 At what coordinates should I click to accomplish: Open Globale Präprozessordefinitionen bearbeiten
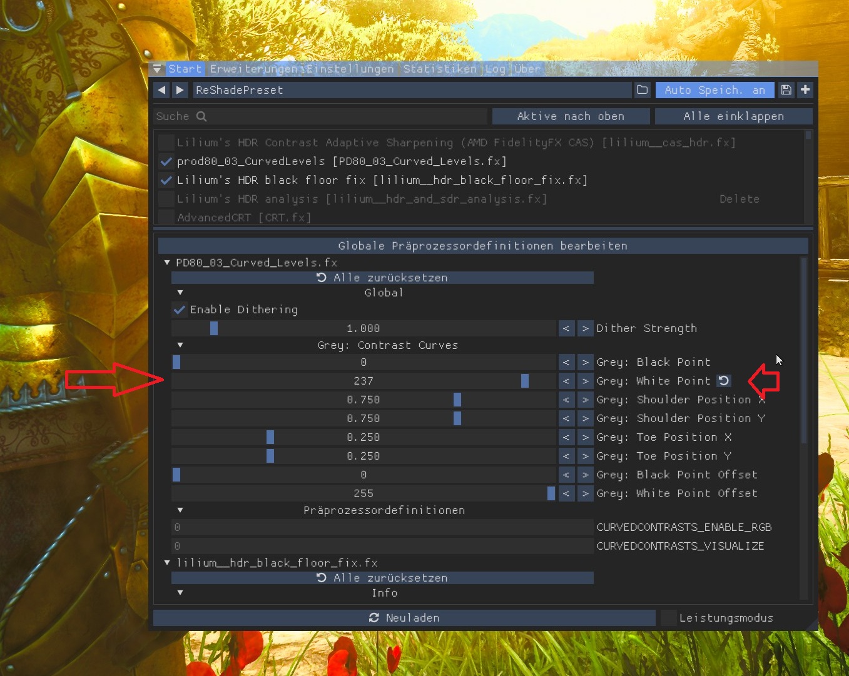(483, 246)
